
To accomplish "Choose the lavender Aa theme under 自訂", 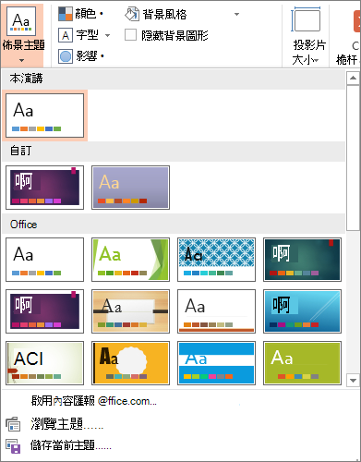I will coord(130,188).
